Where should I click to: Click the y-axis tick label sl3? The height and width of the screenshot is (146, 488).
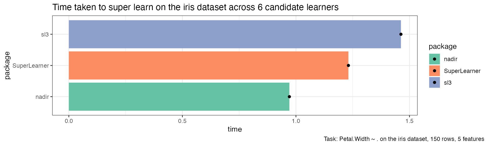[45, 34]
